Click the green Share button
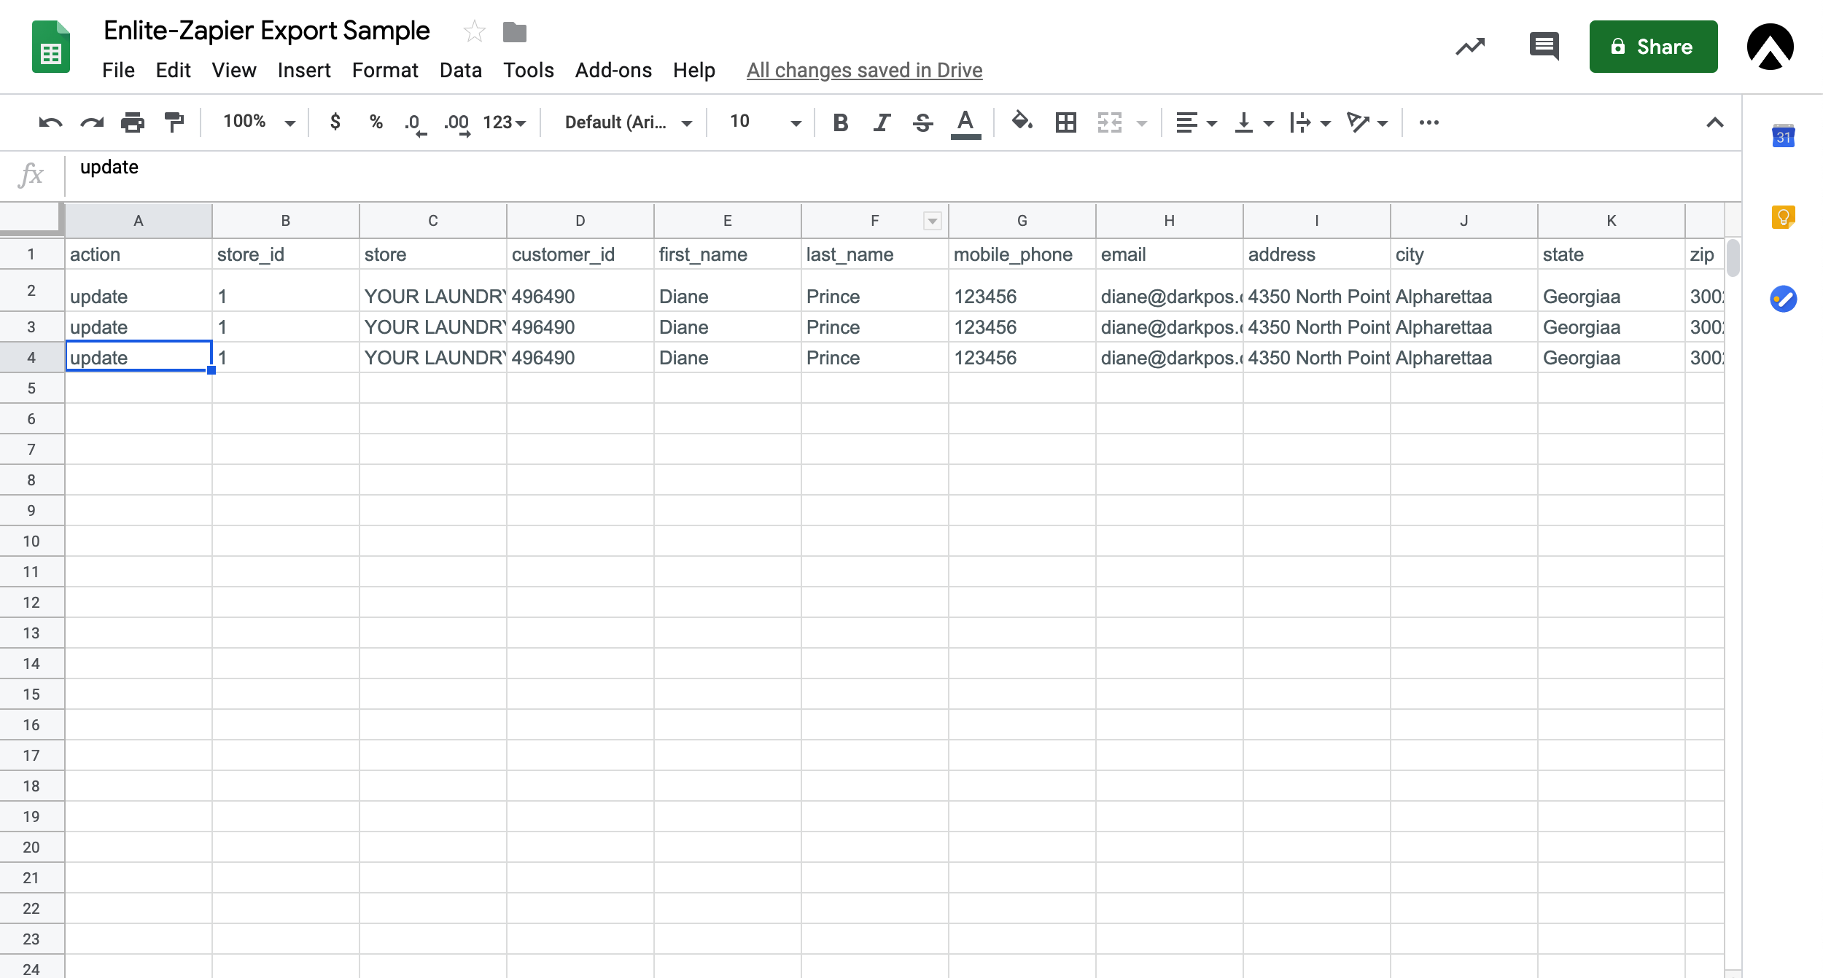 (x=1652, y=47)
